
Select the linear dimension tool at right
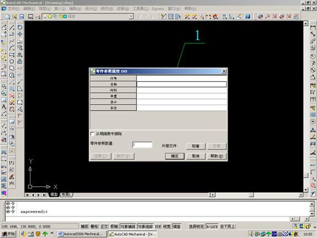coord(313,27)
